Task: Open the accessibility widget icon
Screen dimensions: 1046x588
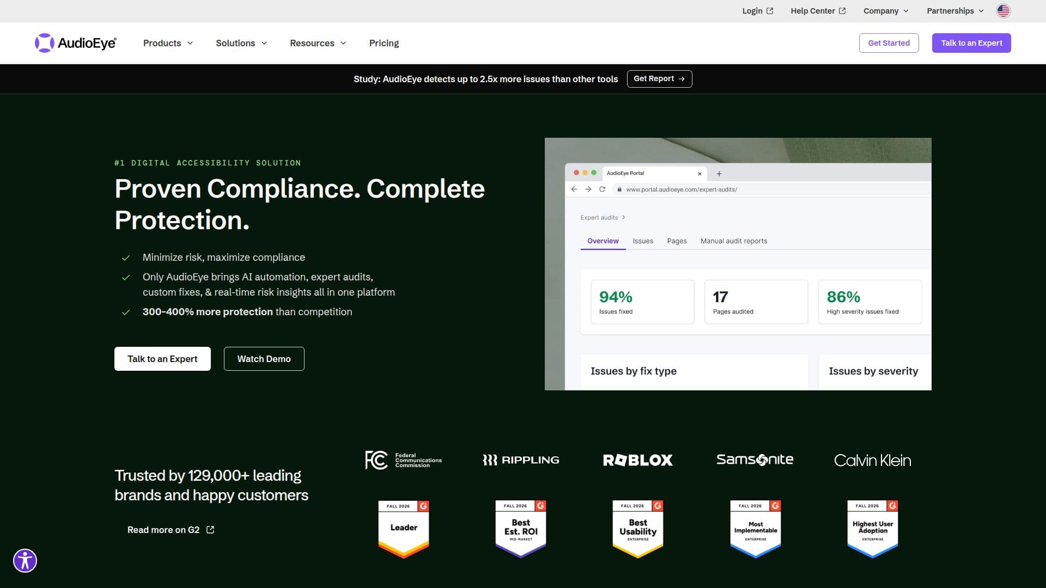Action: [x=25, y=561]
